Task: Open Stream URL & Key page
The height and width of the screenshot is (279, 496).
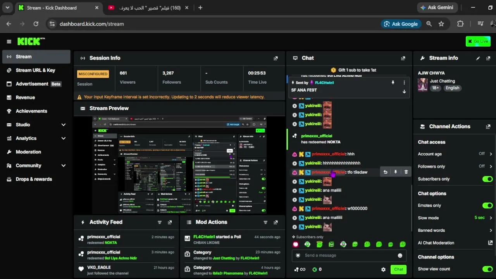Action: click(36, 70)
